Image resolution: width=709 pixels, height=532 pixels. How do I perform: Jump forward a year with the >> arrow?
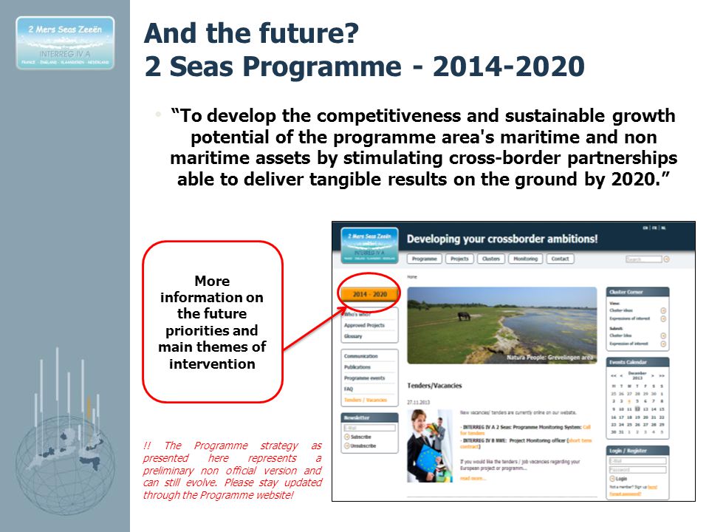coord(662,376)
